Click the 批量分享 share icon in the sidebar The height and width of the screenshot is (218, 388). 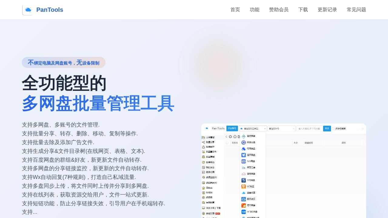pyautogui.click(x=203, y=142)
